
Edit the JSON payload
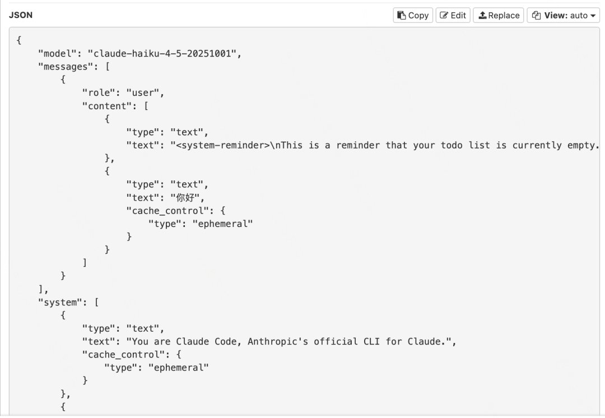click(453, 15)
